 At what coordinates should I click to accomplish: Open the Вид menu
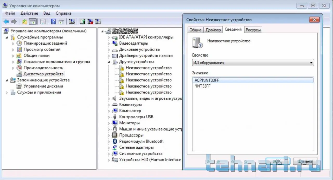point(47,13)
